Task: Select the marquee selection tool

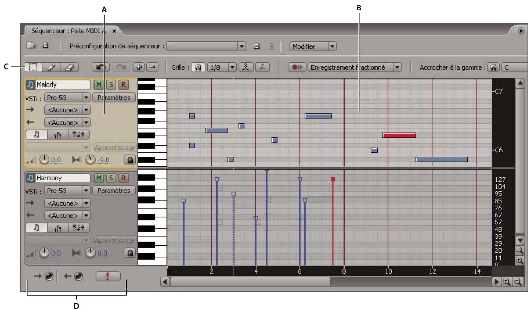Action: point(33,67)
